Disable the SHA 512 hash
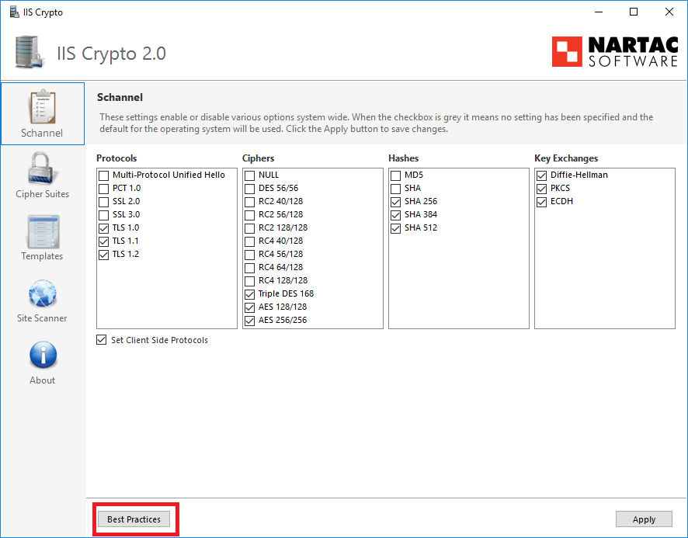Screen dimensions: 688x538 [396, 228]
